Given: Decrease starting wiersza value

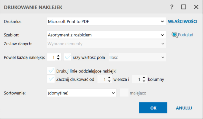Looking at the screenshot, I should tap(109, 81).
